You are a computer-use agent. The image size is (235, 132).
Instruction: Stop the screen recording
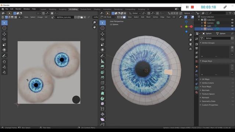pos(192,7)
